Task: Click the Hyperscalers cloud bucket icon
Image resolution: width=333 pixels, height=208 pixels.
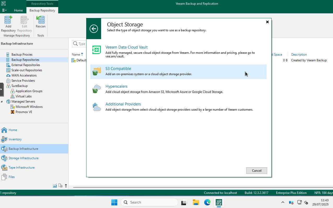Action: pos(97,89)
